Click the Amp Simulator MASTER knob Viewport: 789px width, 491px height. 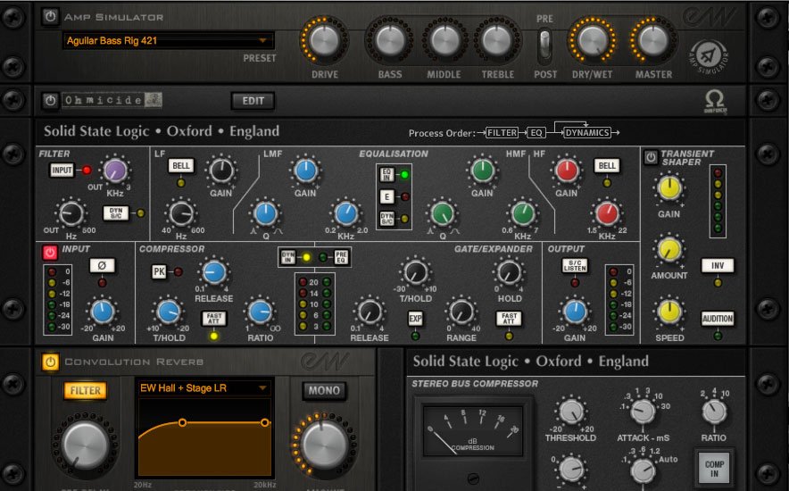pyautogui.click(x=652, y=41)
